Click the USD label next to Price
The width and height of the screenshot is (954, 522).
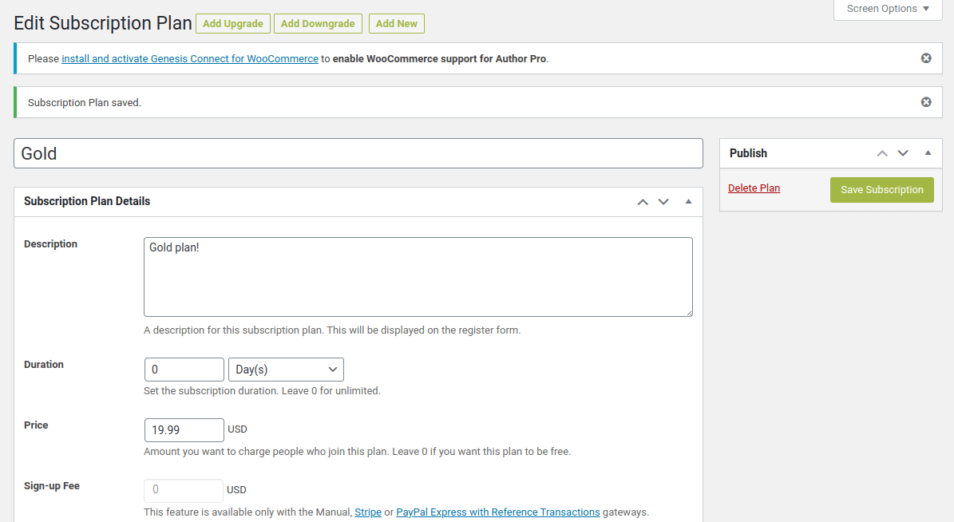click(x=237, y=429)
